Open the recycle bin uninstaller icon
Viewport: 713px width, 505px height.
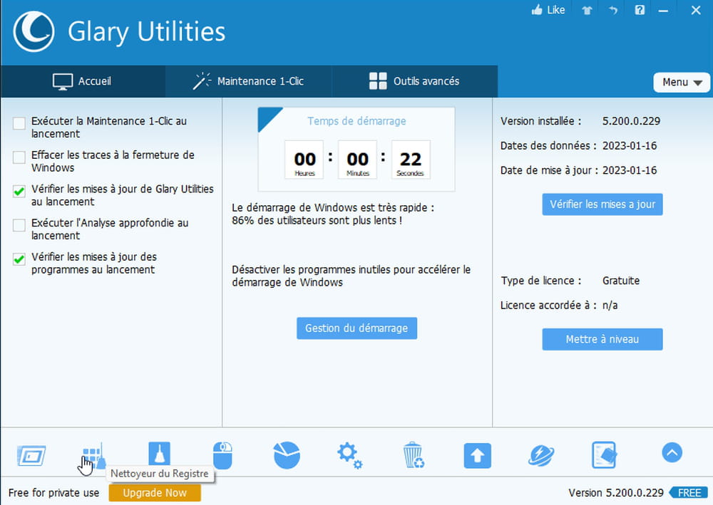[x=413, y=454]
